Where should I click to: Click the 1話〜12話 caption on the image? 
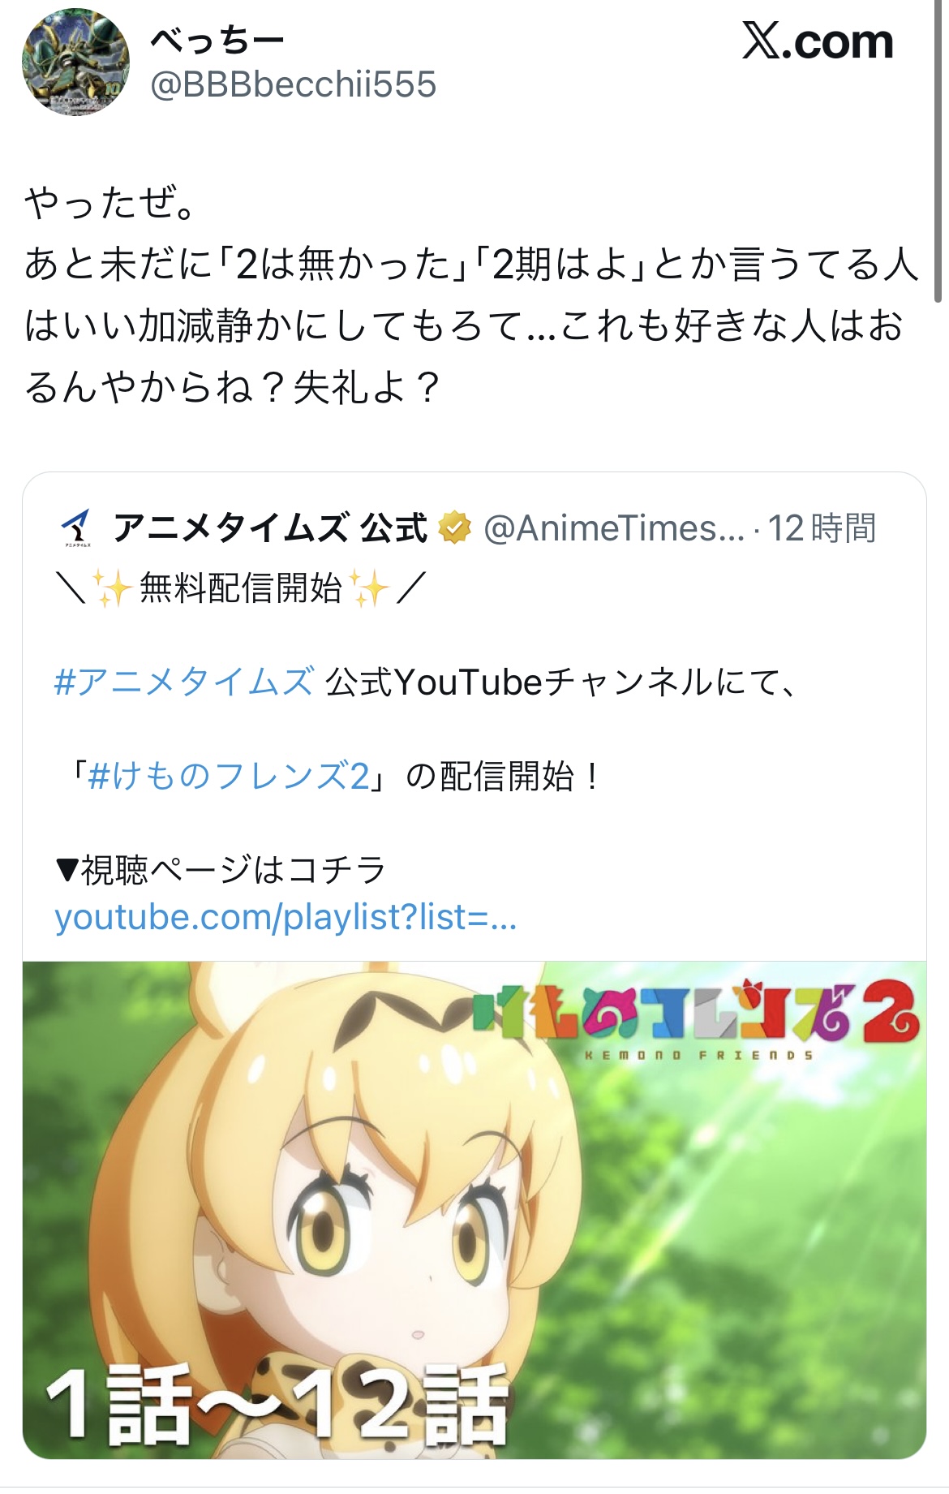coord(276,1405)
